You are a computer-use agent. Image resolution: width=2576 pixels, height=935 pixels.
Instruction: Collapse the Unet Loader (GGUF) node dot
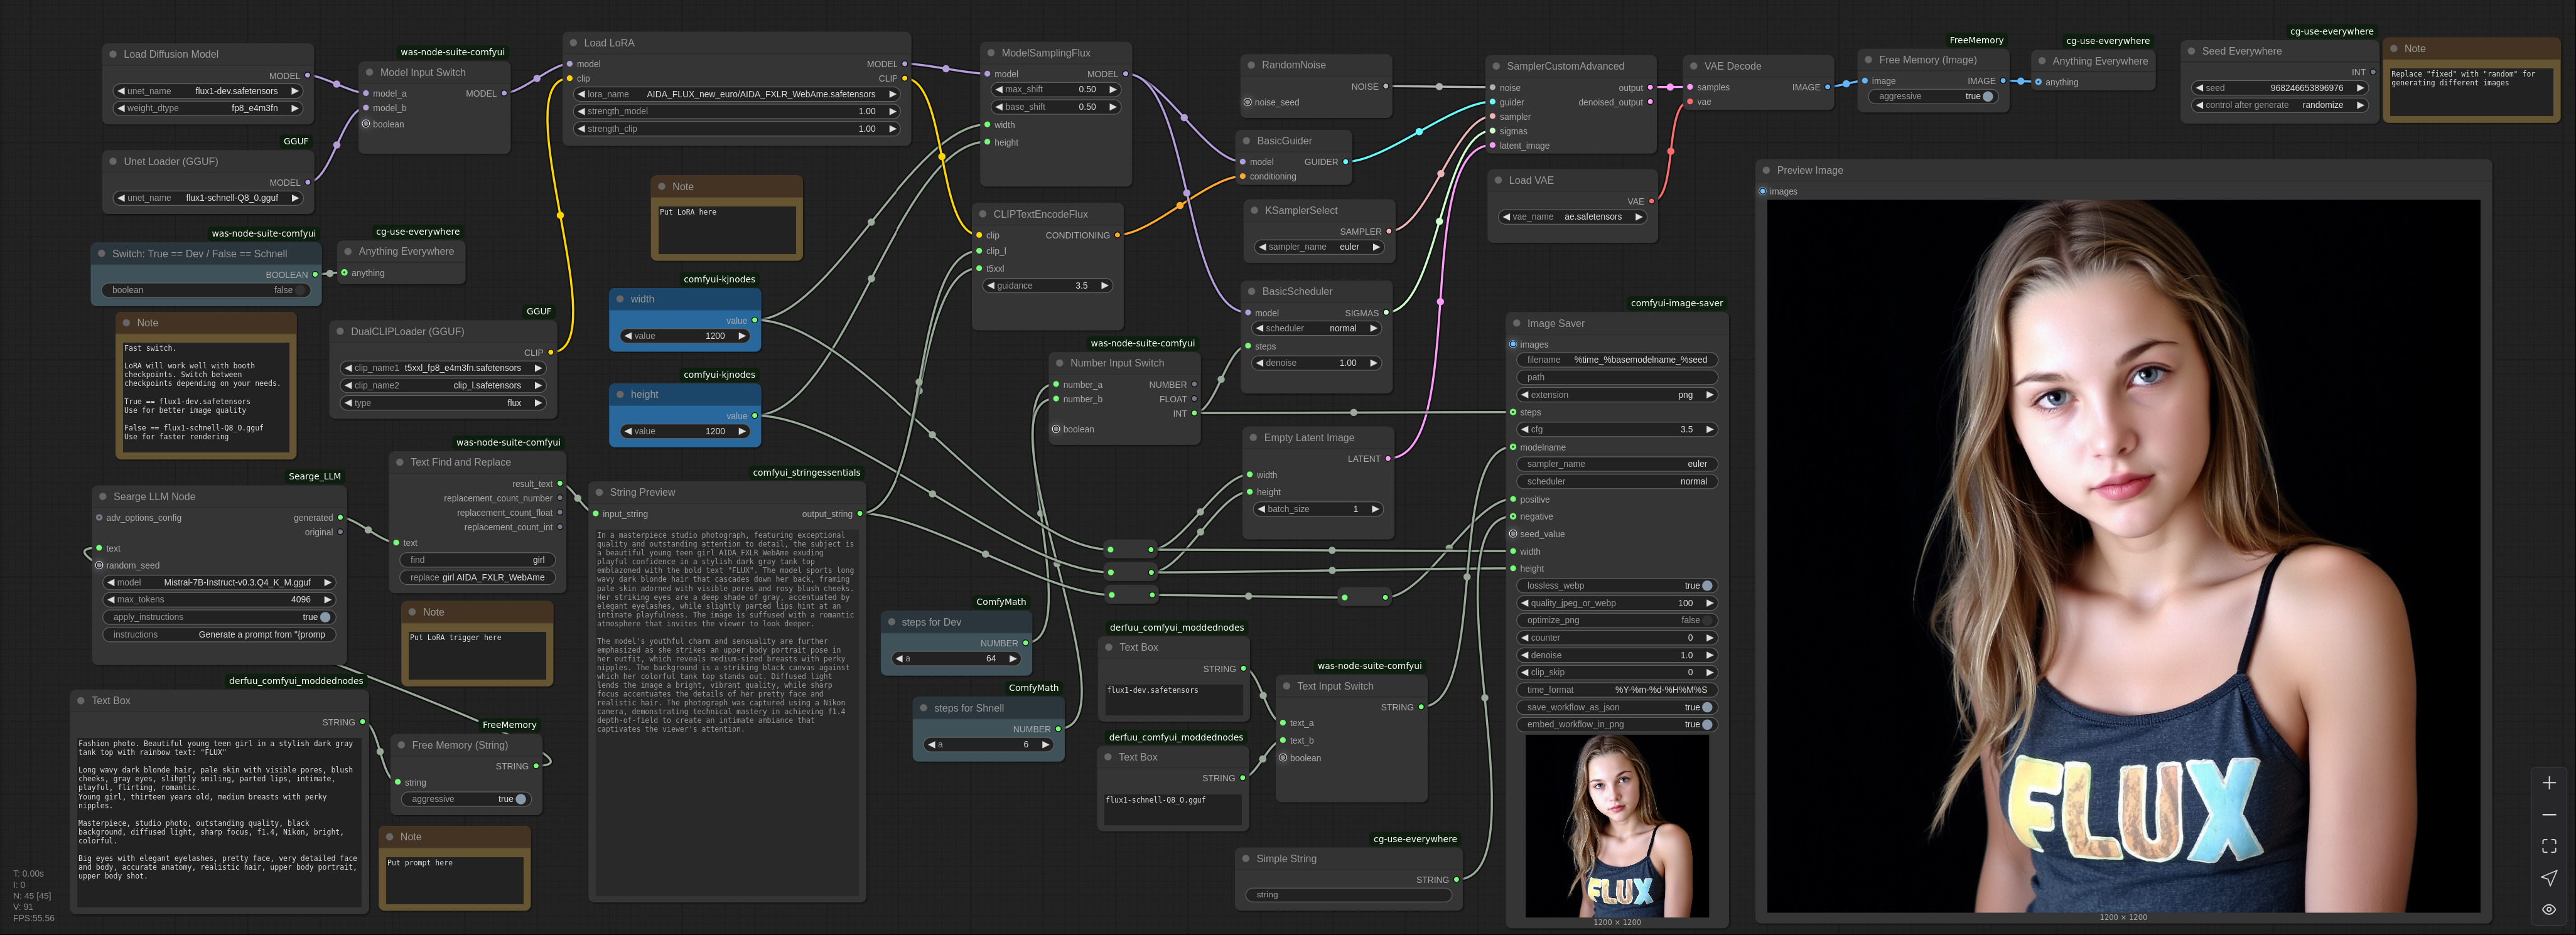[113, 161]
